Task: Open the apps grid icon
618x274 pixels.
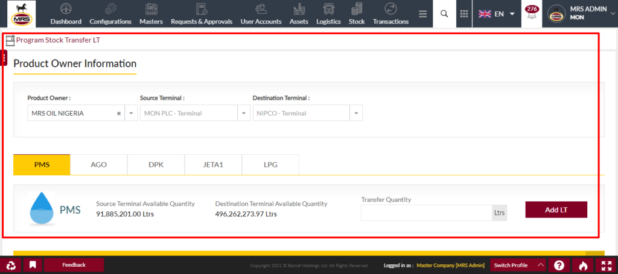Action: pyautogui.click(x=464, y=14)
